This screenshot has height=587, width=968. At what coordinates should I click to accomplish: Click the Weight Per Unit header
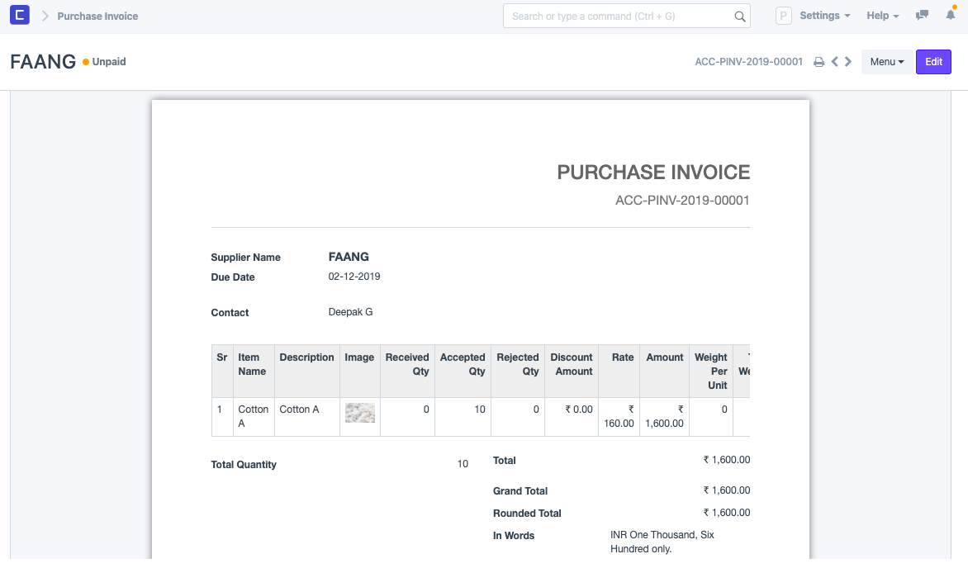[710, 371]
